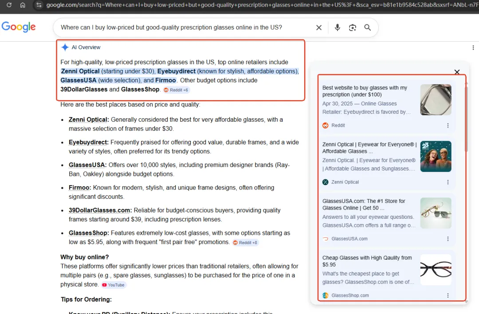Viewport: 479px width, 314px height.
Task: Open Eyebuydirect link in bullet list
Action: pos(89,142)
